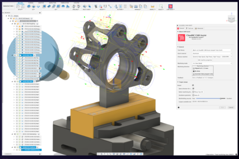239x159 pixels.
Task: Click the CAM Assist toolbar icon
Action: coord(170,6)
